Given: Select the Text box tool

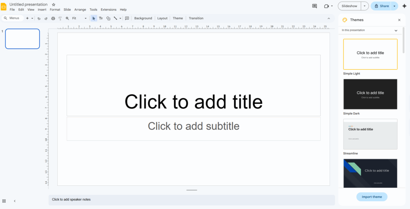Looking at the screenshot, I should [101, 18].
